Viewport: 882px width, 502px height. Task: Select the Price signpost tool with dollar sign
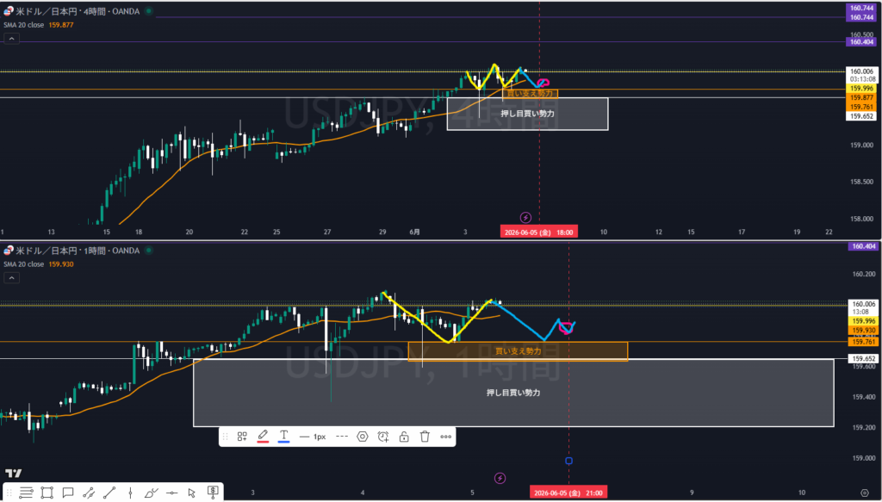point(213,493)
